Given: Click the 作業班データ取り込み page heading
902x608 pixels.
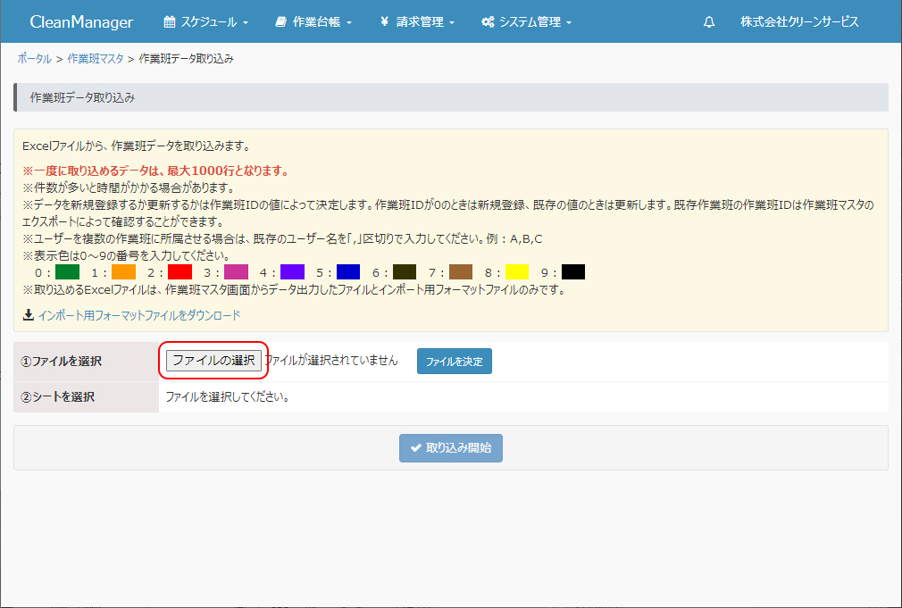Looking at the screenshot, I should coord(82,98).
